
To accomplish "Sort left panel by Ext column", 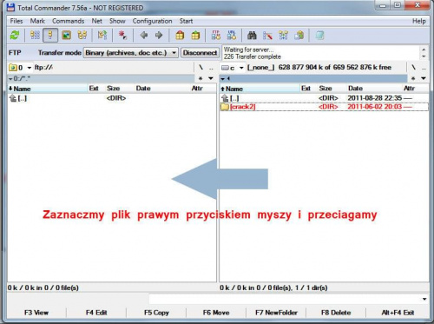I will coord(96,89).
